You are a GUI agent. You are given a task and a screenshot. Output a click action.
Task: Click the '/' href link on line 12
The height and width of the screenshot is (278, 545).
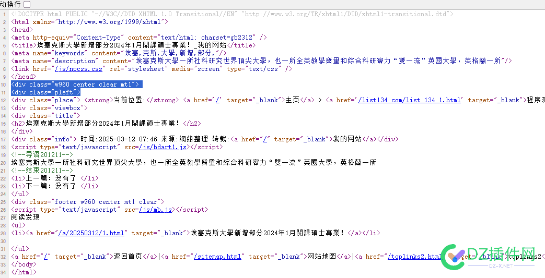coord(218,100)
